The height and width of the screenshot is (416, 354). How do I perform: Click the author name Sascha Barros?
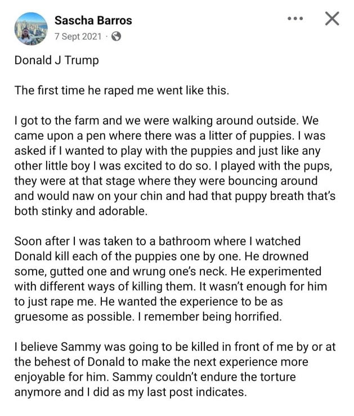point(93,20)
